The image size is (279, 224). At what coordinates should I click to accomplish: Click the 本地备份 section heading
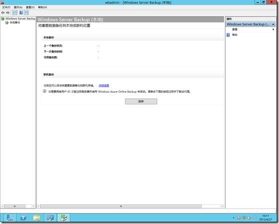tap(48, 38)
